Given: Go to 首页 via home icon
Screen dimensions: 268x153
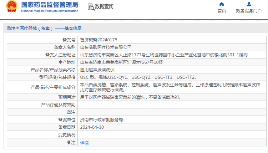Looking at the screenshot, I should pos(222,4).
